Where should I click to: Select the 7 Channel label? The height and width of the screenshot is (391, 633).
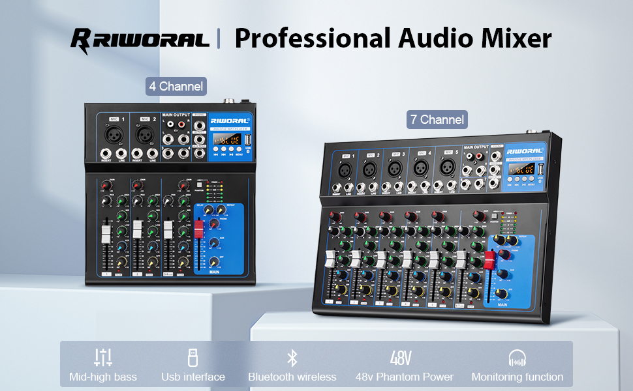436,119
